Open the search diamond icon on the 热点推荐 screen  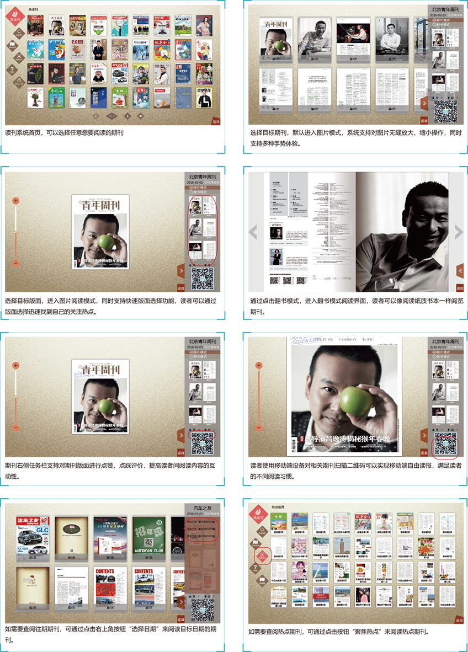pos(262,531)
